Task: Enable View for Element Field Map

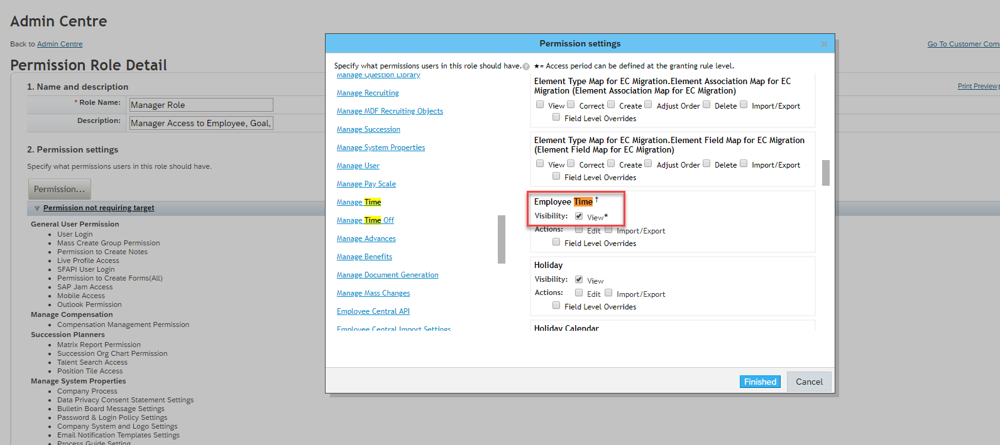Action: [540, 164]
